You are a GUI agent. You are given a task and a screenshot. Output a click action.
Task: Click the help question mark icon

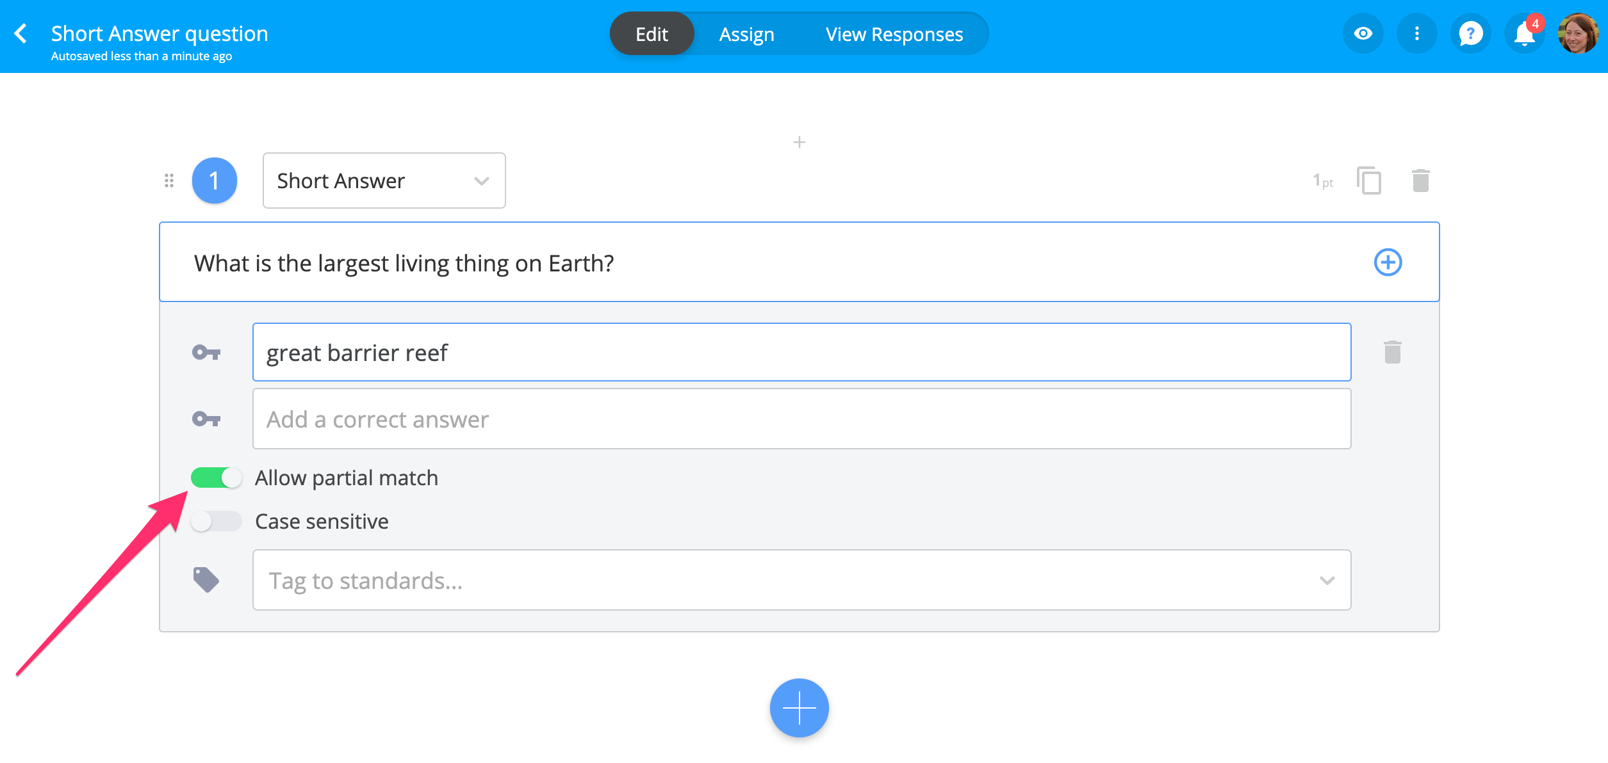tap(1470, 34)
